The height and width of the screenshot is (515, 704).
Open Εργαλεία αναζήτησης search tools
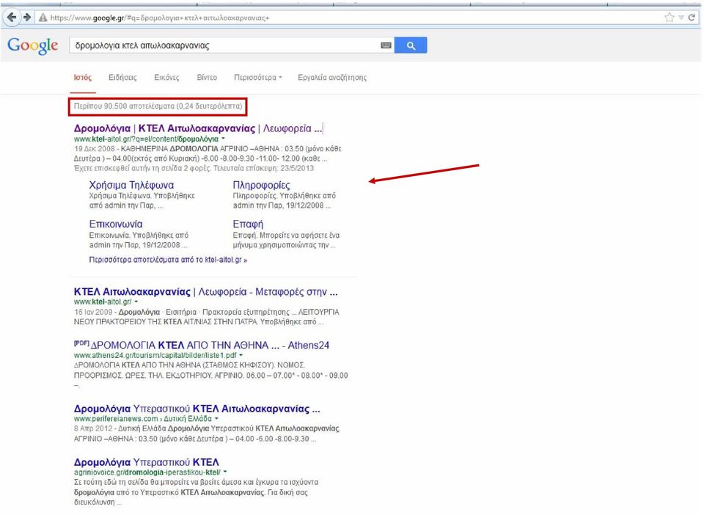click(x=332, y=77)
